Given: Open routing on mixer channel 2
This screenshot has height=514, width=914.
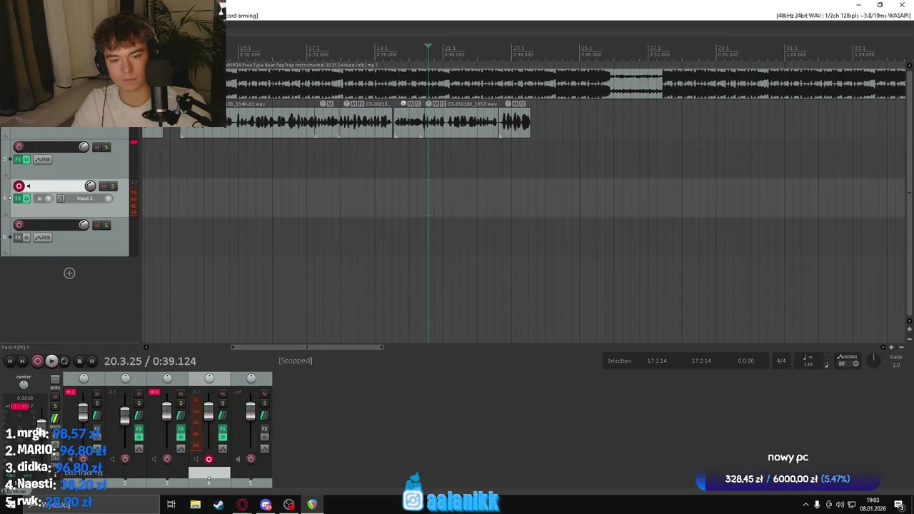Looking at the screenshot, I should 139,416.
